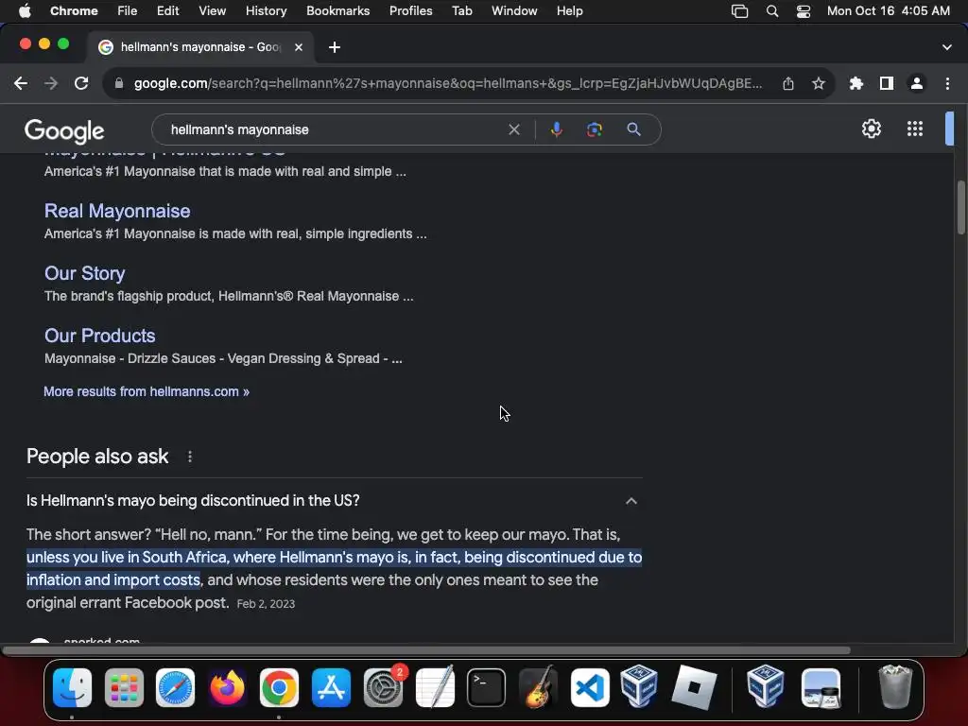The image size is (968, 726).
Task: Open the View menu
Action: tap(212, 11)
